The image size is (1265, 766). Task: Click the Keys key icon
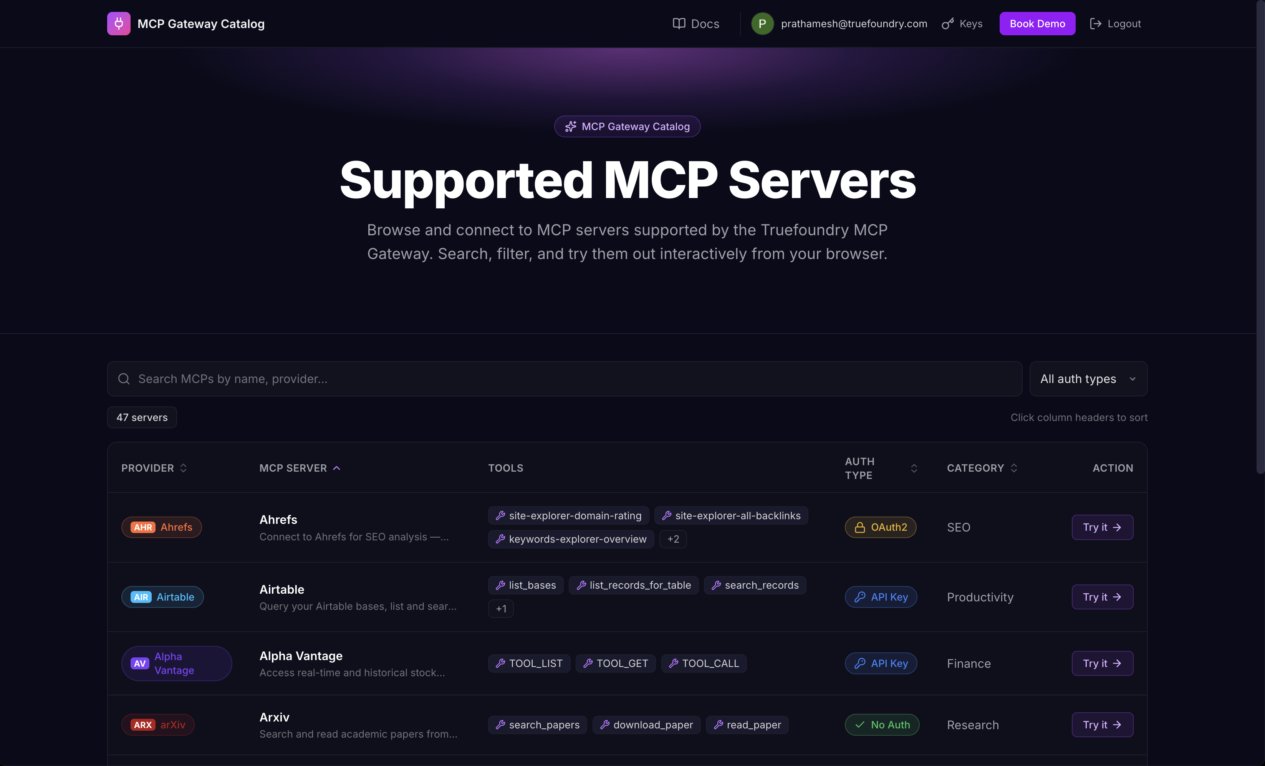[x=948, y=23]
